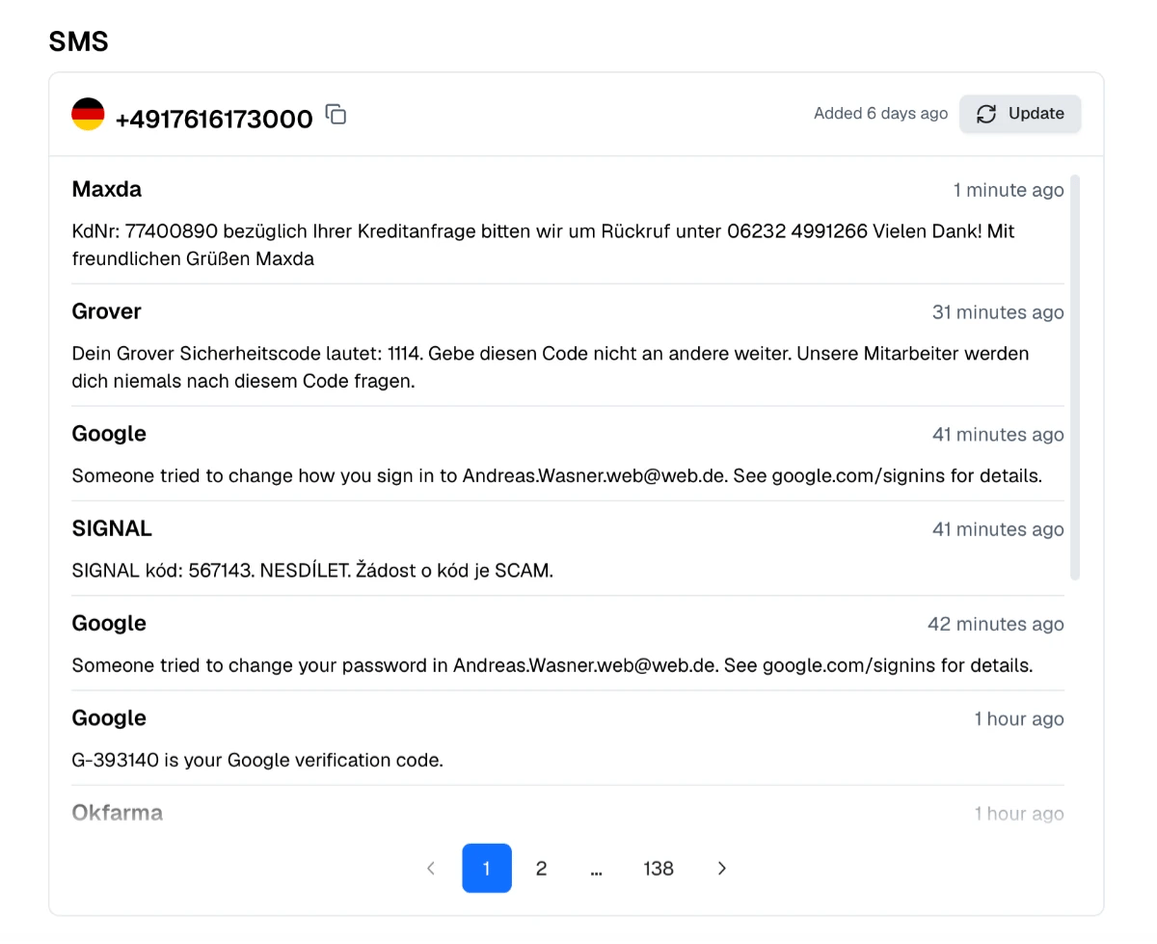
Task: Click the Grover Sicherheitscode message text
Action: tap(551, 367)
